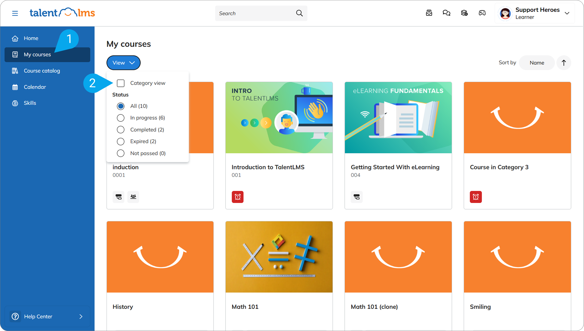Click eLearning Fundamentals thumbnail image

(x=398, y=117)
